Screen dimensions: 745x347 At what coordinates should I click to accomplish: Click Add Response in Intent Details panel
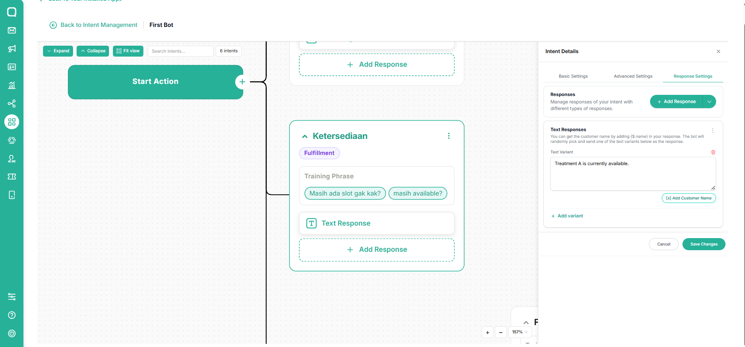coord(677,101)
